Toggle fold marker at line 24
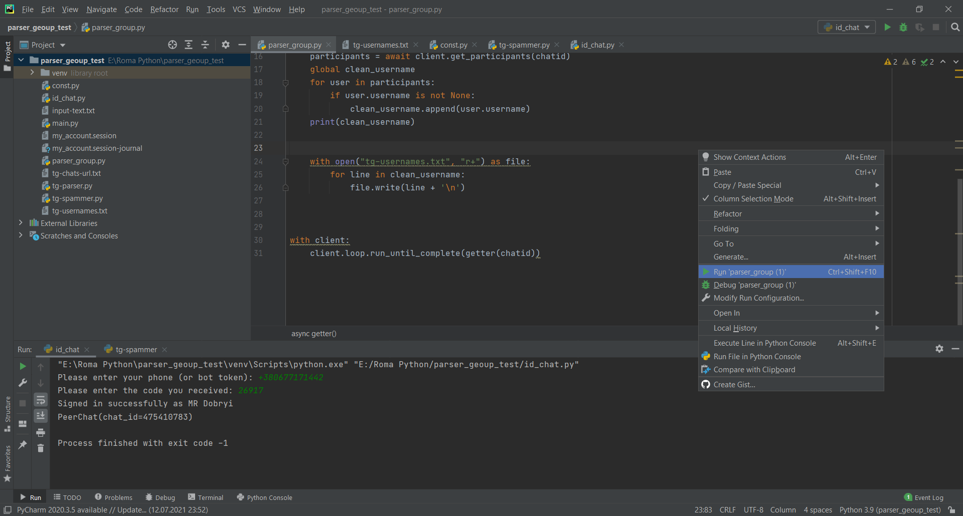Image resolution: width=963 pixels, height=516 pixels. coord(285,162)
